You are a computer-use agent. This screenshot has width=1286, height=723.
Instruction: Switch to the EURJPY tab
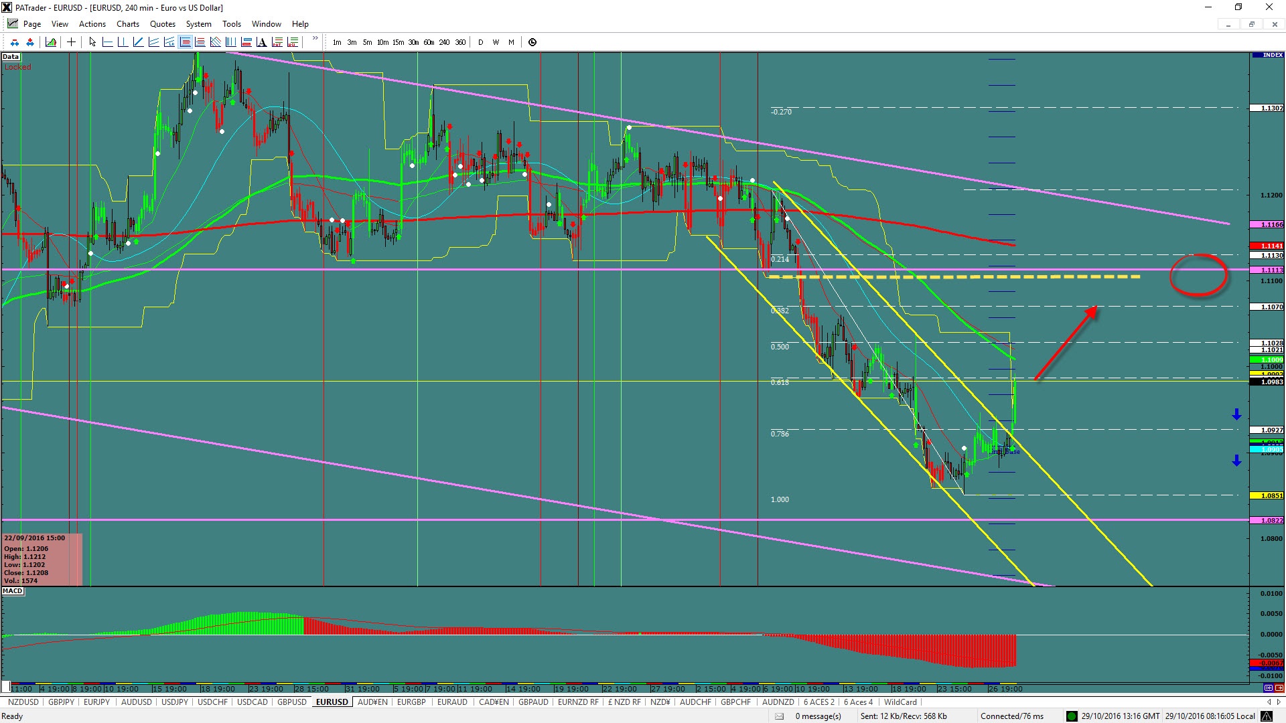point(97,702)
